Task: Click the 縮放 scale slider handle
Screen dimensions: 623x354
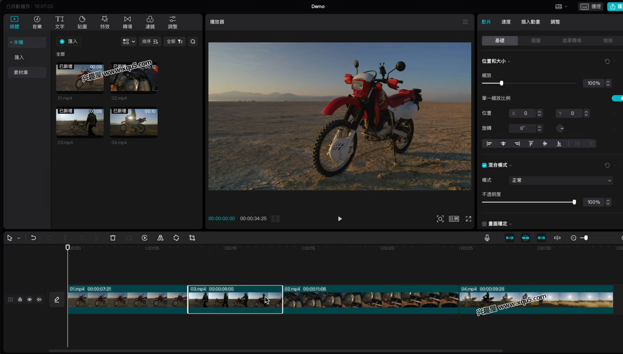Action: 502,83
